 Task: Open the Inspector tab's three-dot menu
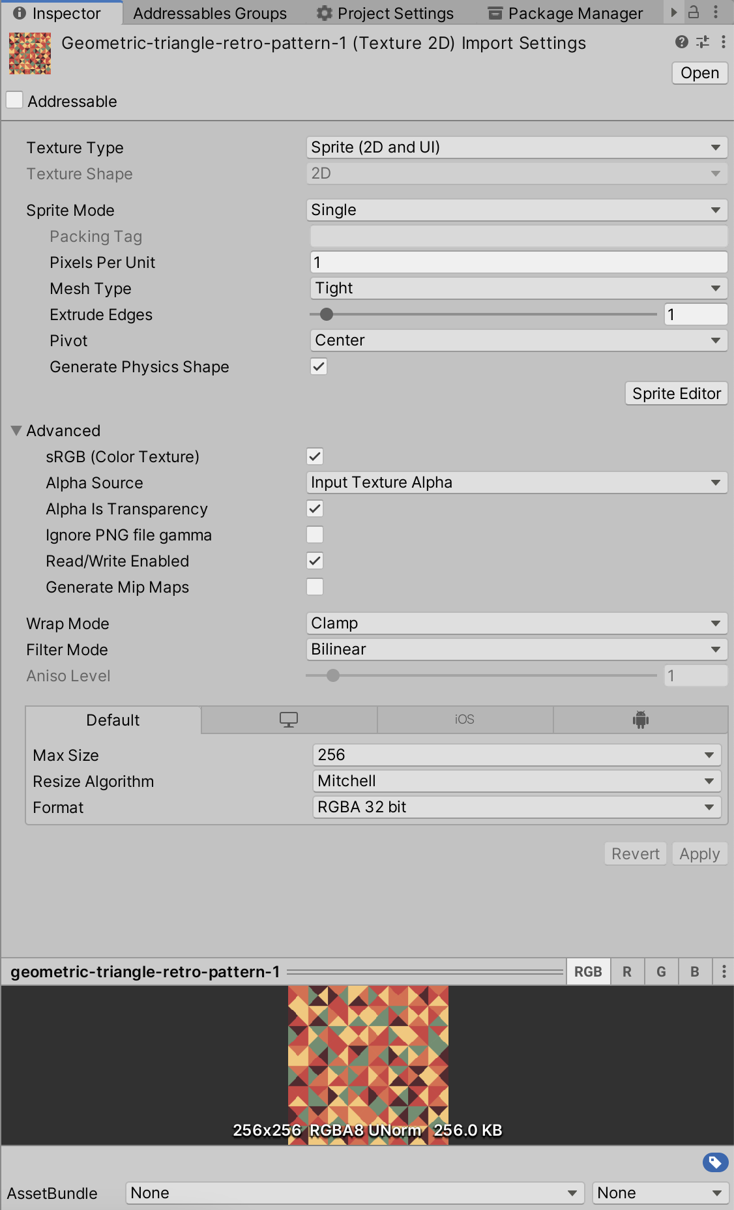716,12
